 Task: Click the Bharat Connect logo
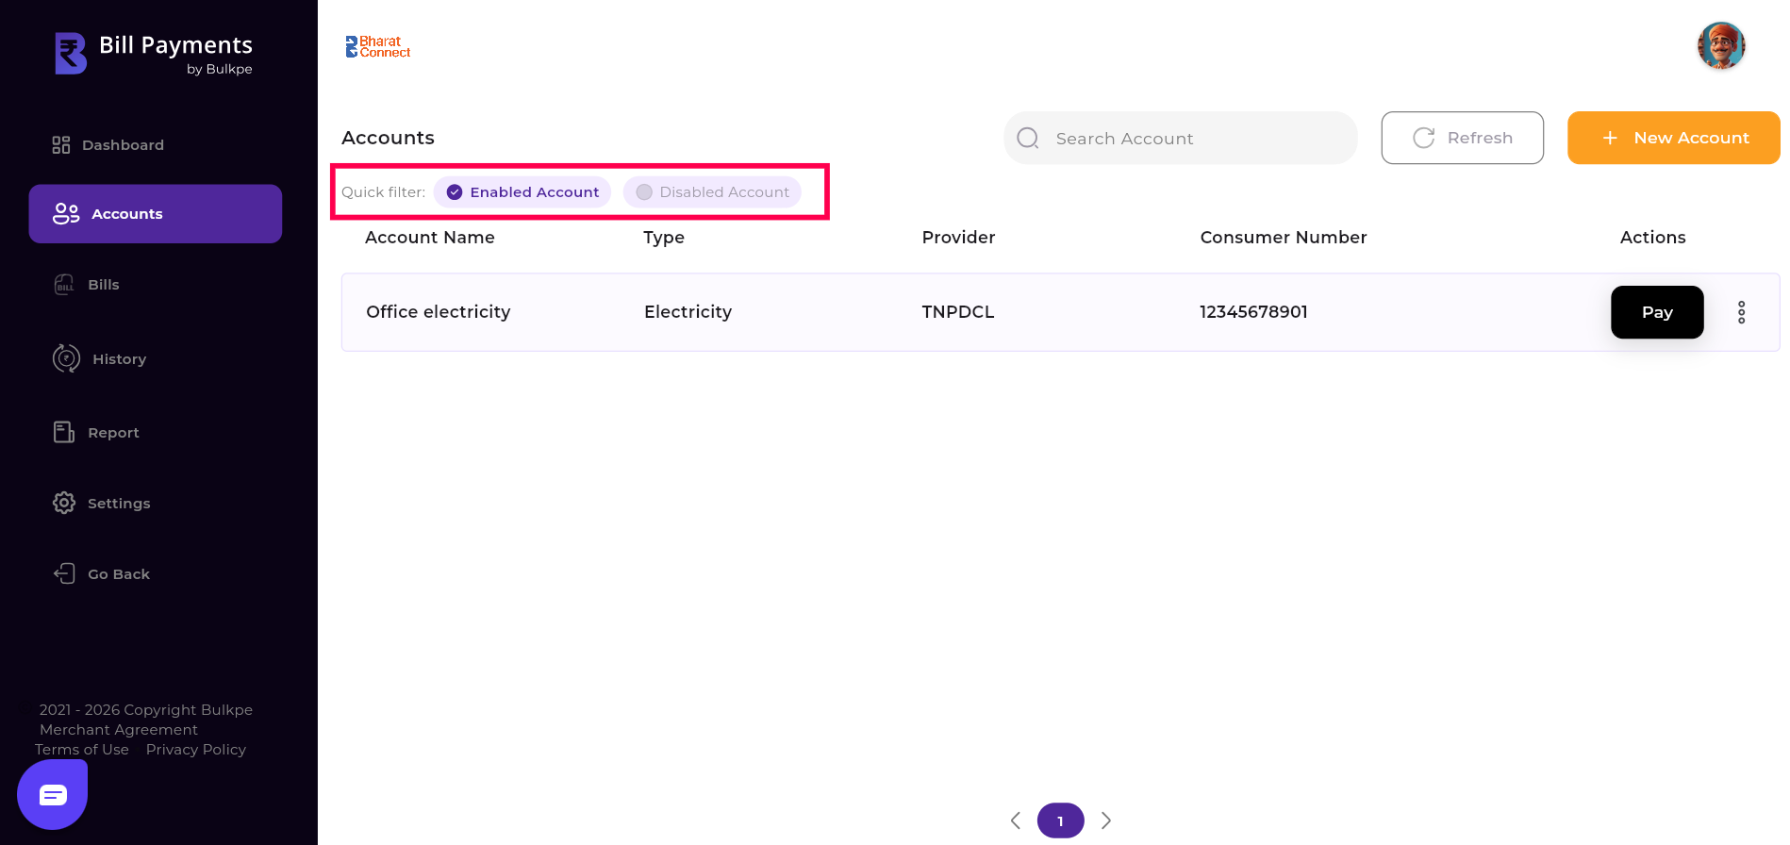(378, 46)
